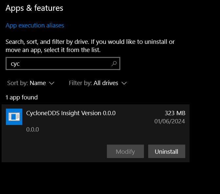
Task: Uninstall CycloneDDS Insight
Action: (167, 151)
